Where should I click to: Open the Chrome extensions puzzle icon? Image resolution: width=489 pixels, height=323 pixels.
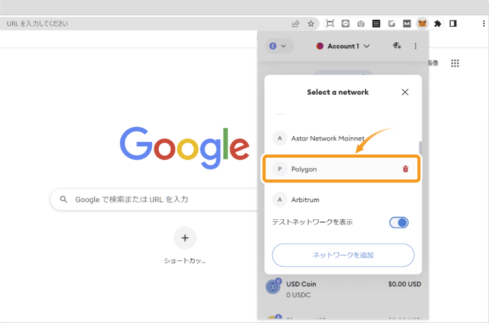437,24
